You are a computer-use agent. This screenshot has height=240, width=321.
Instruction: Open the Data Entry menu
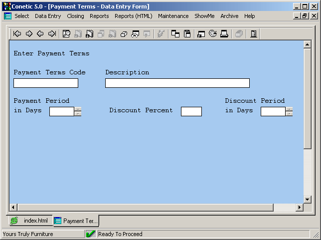click(48, 16)
